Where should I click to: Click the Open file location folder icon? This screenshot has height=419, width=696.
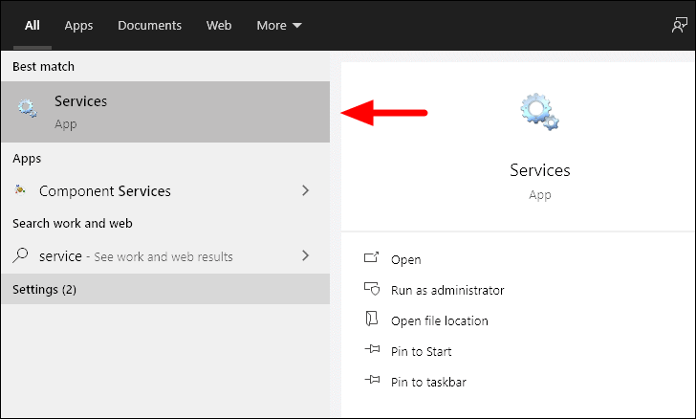click(x=372, y=319)
